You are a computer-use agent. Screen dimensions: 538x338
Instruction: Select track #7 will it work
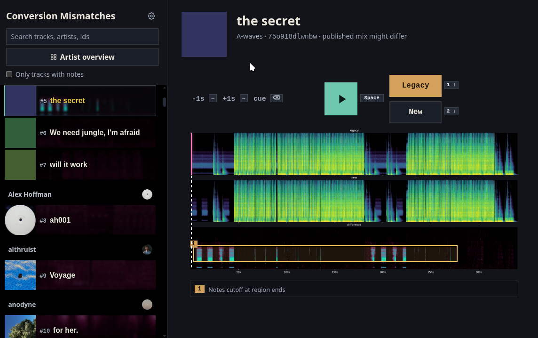pyautogui.click(x=80, y=165)
